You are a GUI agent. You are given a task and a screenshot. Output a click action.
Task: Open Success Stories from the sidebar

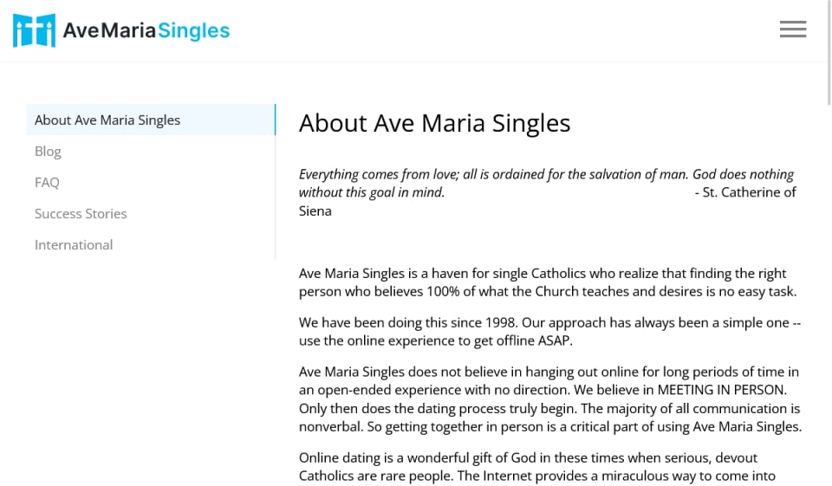pos(81,214)
